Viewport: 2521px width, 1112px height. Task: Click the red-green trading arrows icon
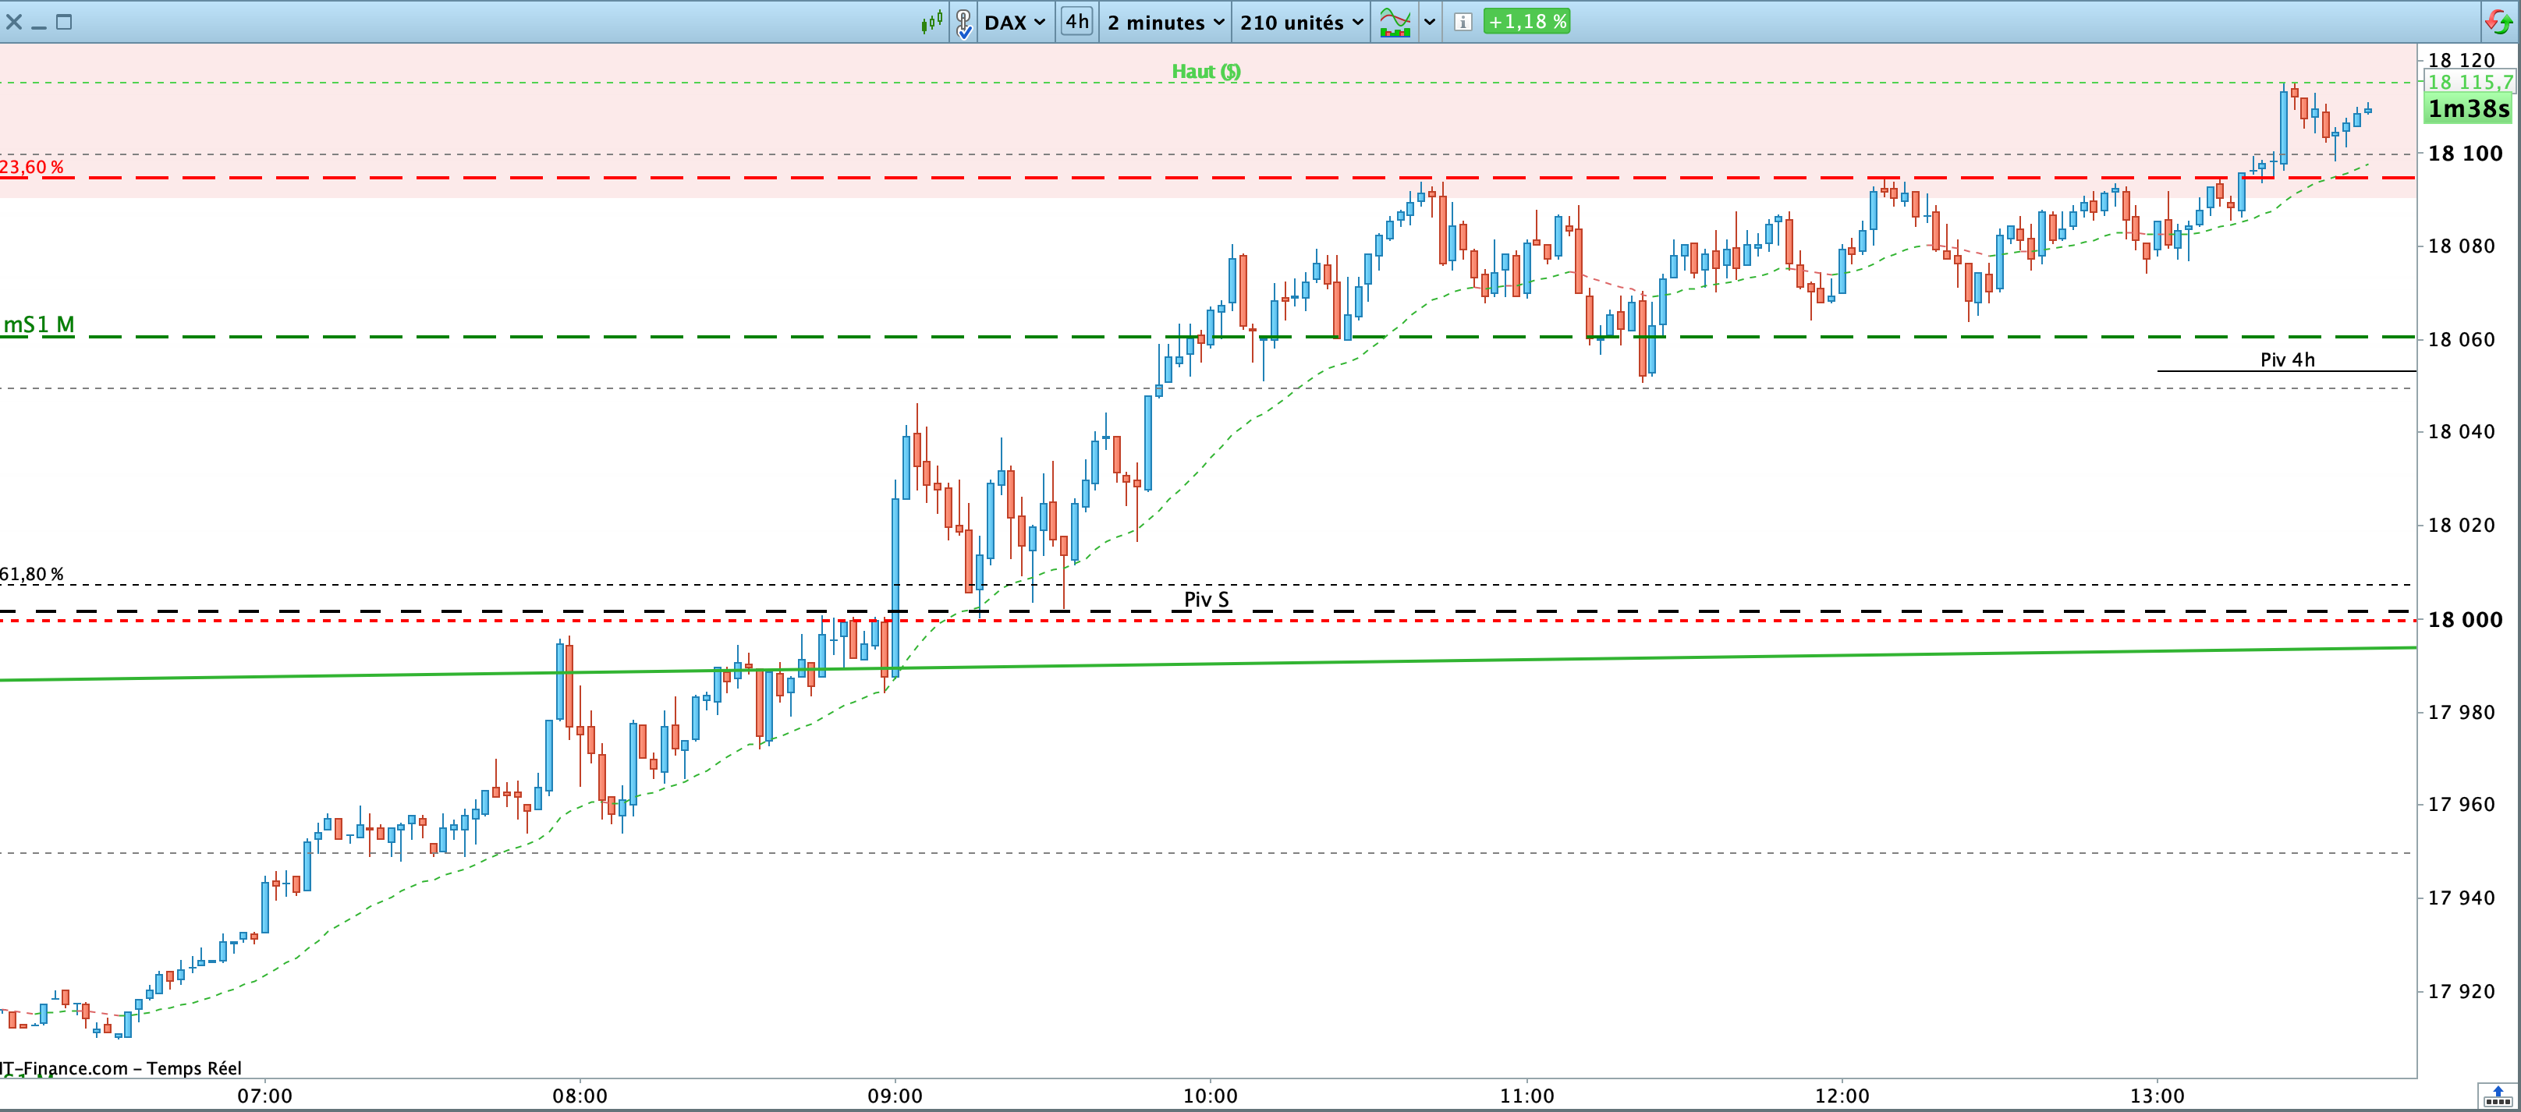coord(2497,22)
